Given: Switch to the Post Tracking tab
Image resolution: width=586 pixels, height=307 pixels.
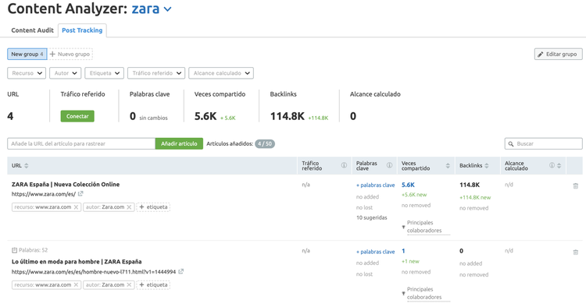Looking at the screenshot, I should tap(82, 30).
